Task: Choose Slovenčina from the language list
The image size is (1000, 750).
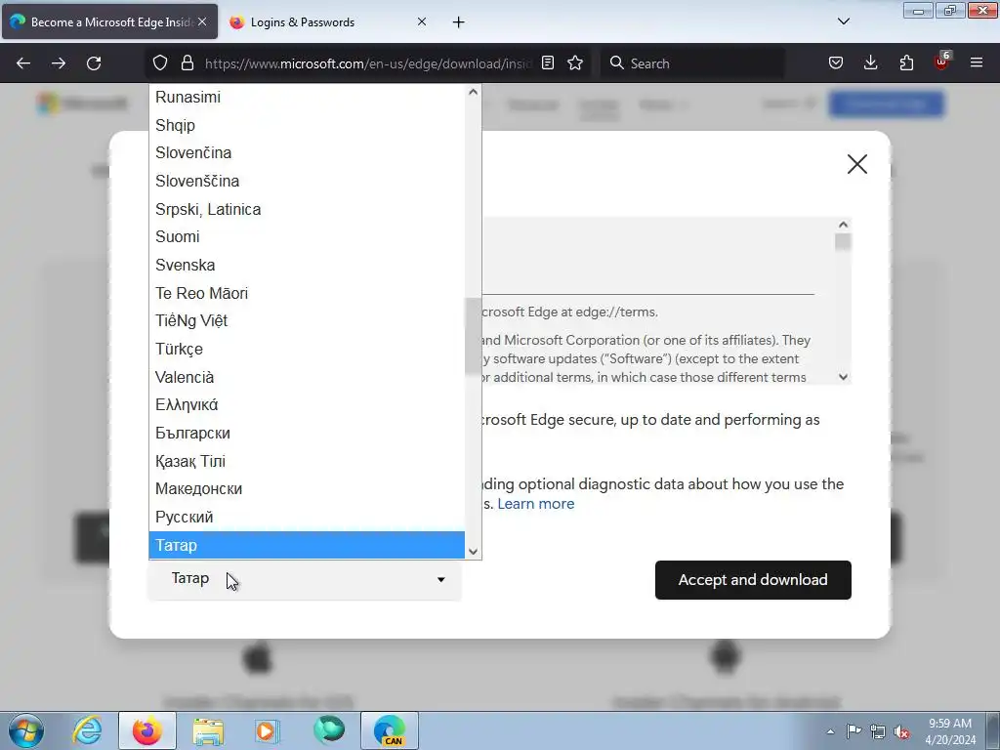Action: click(307, 153)
